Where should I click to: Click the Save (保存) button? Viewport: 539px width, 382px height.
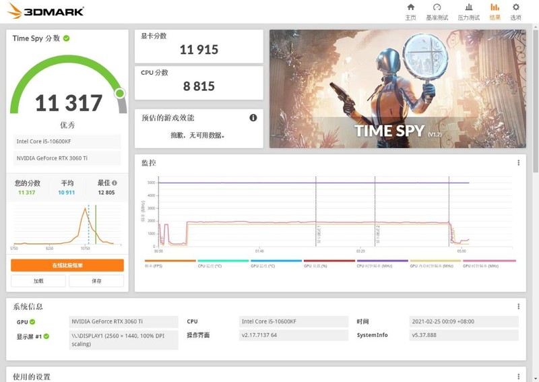[96, 281]
